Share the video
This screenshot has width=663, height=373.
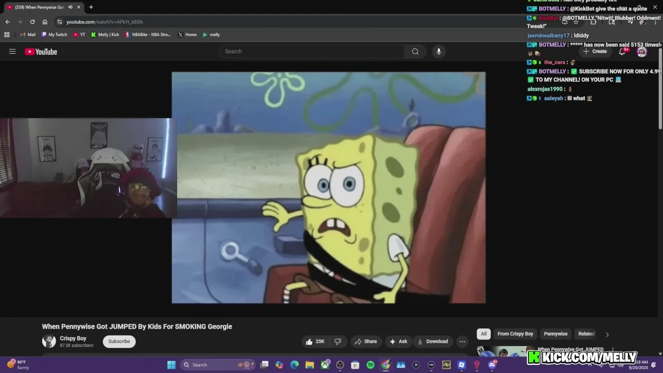[366, 341]
